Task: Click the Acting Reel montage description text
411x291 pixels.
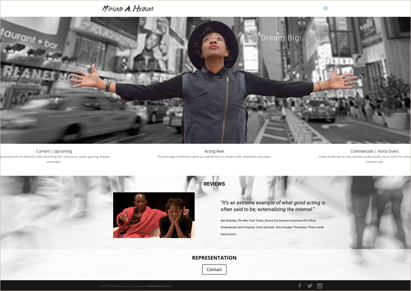Action: (214, 157)
